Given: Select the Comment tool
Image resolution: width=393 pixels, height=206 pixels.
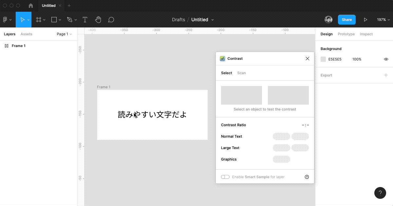Looking at the screenshot, I should (x=111, y=20).
